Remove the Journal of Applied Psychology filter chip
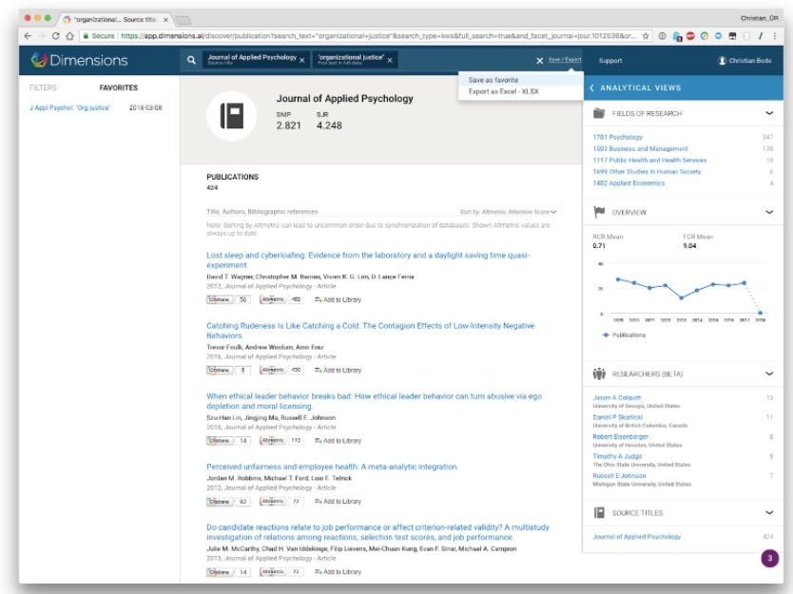This screenshot has width=793, height=594. click(x=302, y=60)
